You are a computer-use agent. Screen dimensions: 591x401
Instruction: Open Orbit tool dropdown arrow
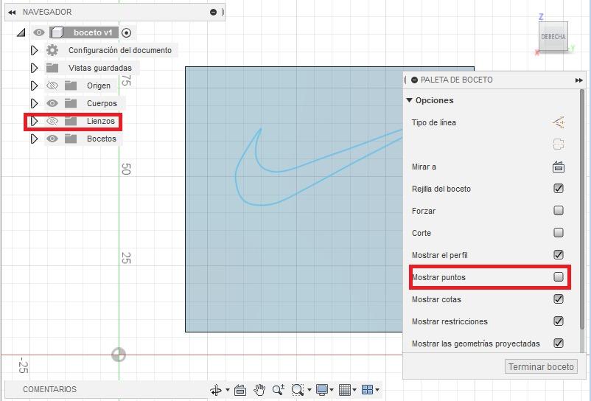click(227, 390)
